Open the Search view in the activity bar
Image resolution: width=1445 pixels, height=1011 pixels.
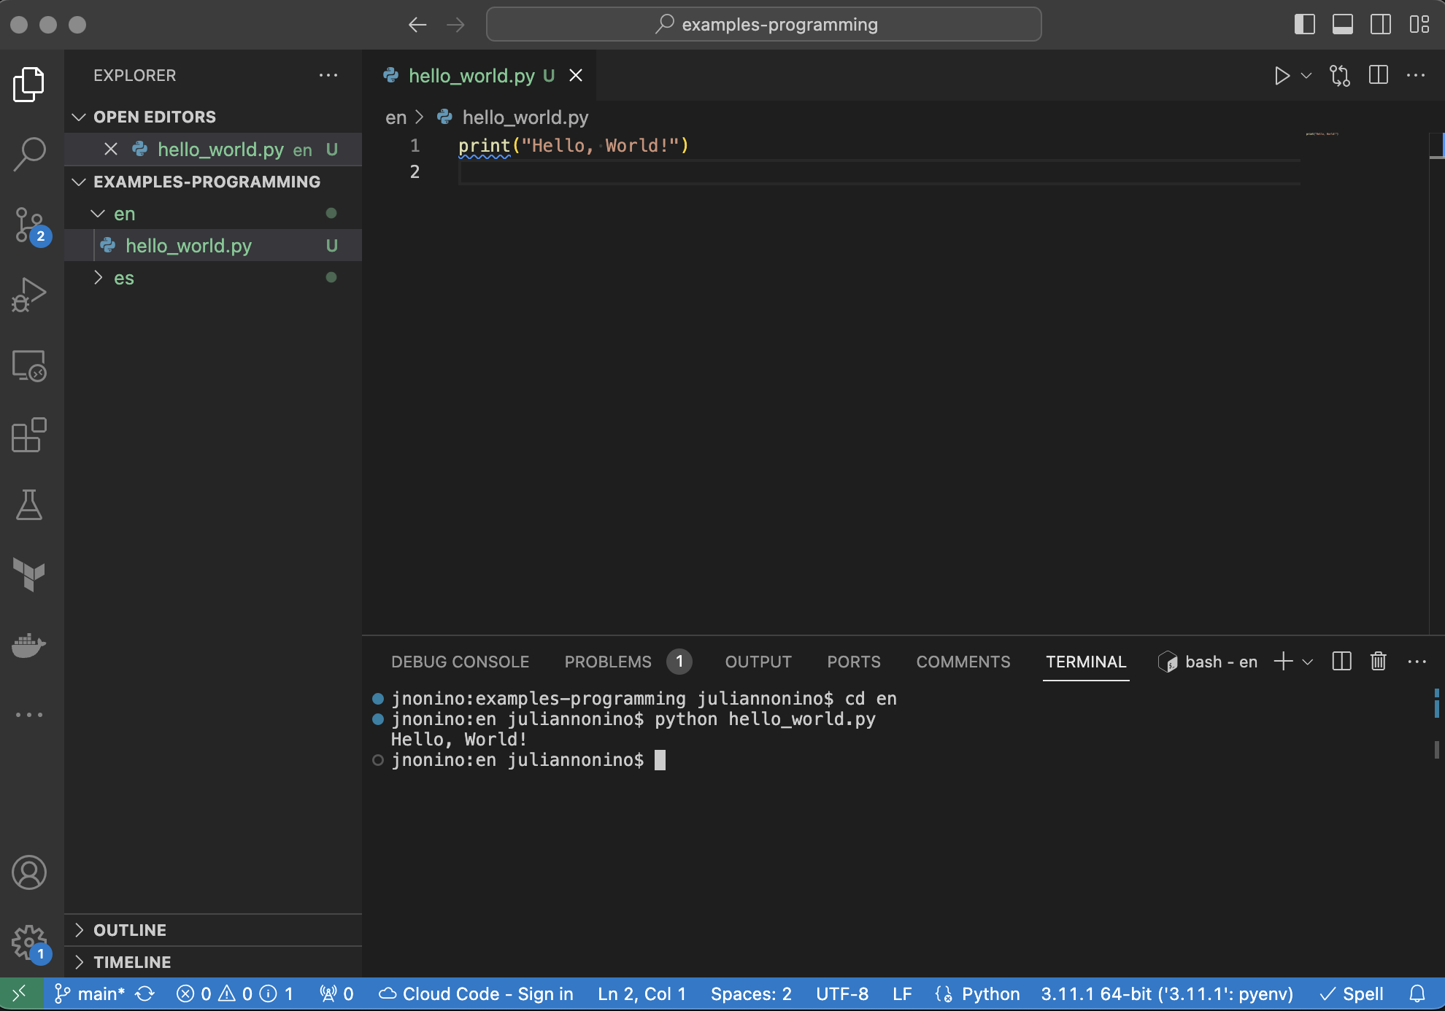click(29, 152)
